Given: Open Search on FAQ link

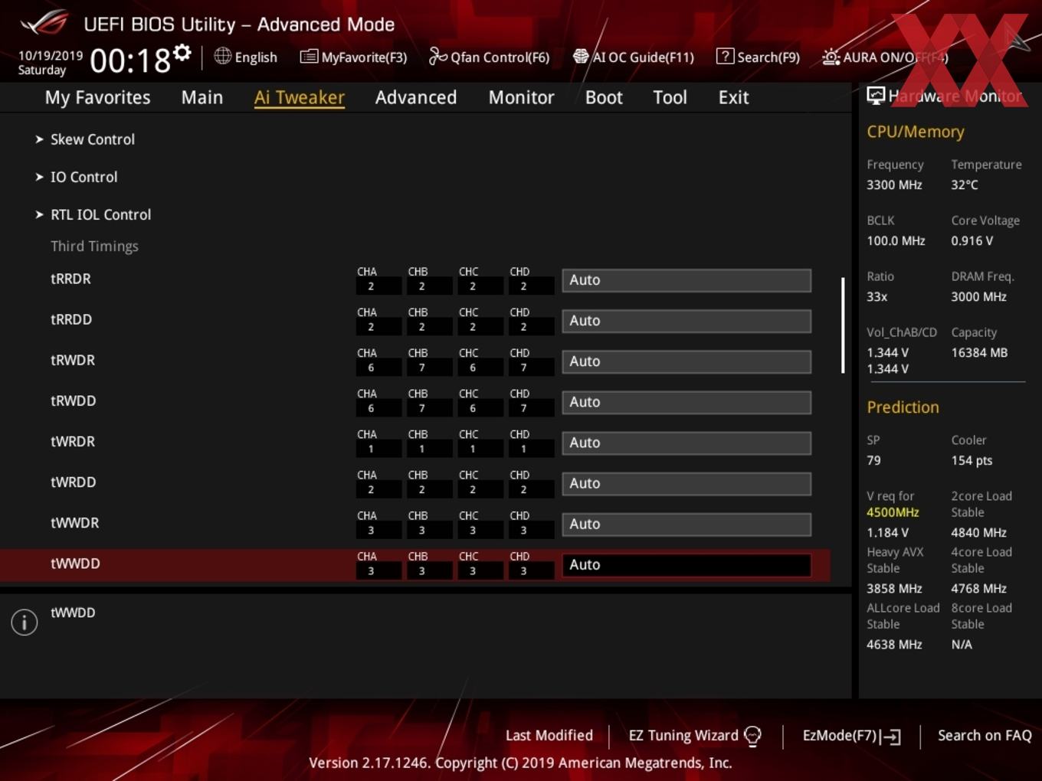Looking at the screenshot, I should coord(985,735).
